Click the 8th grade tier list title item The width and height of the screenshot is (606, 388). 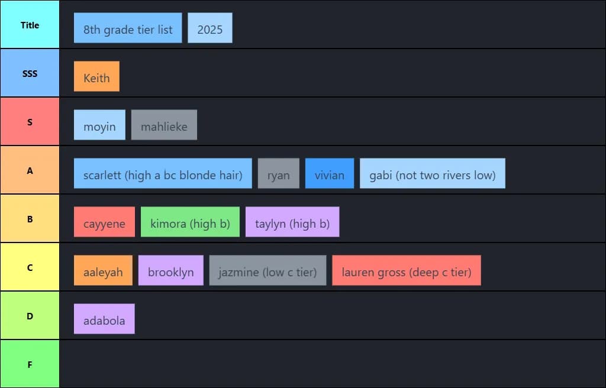[x=128, y=28]
